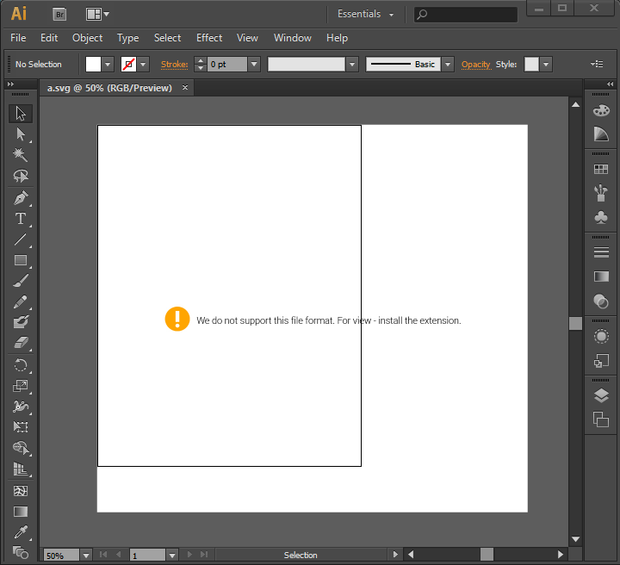Select the Column Graph tool
This screenshot has width=620, height=565.
pos(21,469)
